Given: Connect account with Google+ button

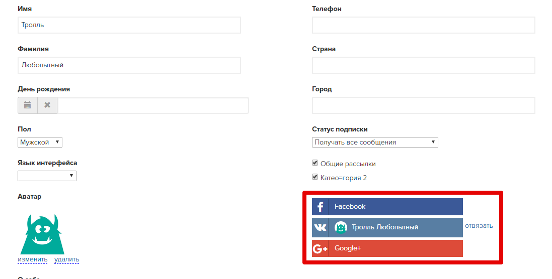Looking at the screenshot, I should [x=387, y=248].
